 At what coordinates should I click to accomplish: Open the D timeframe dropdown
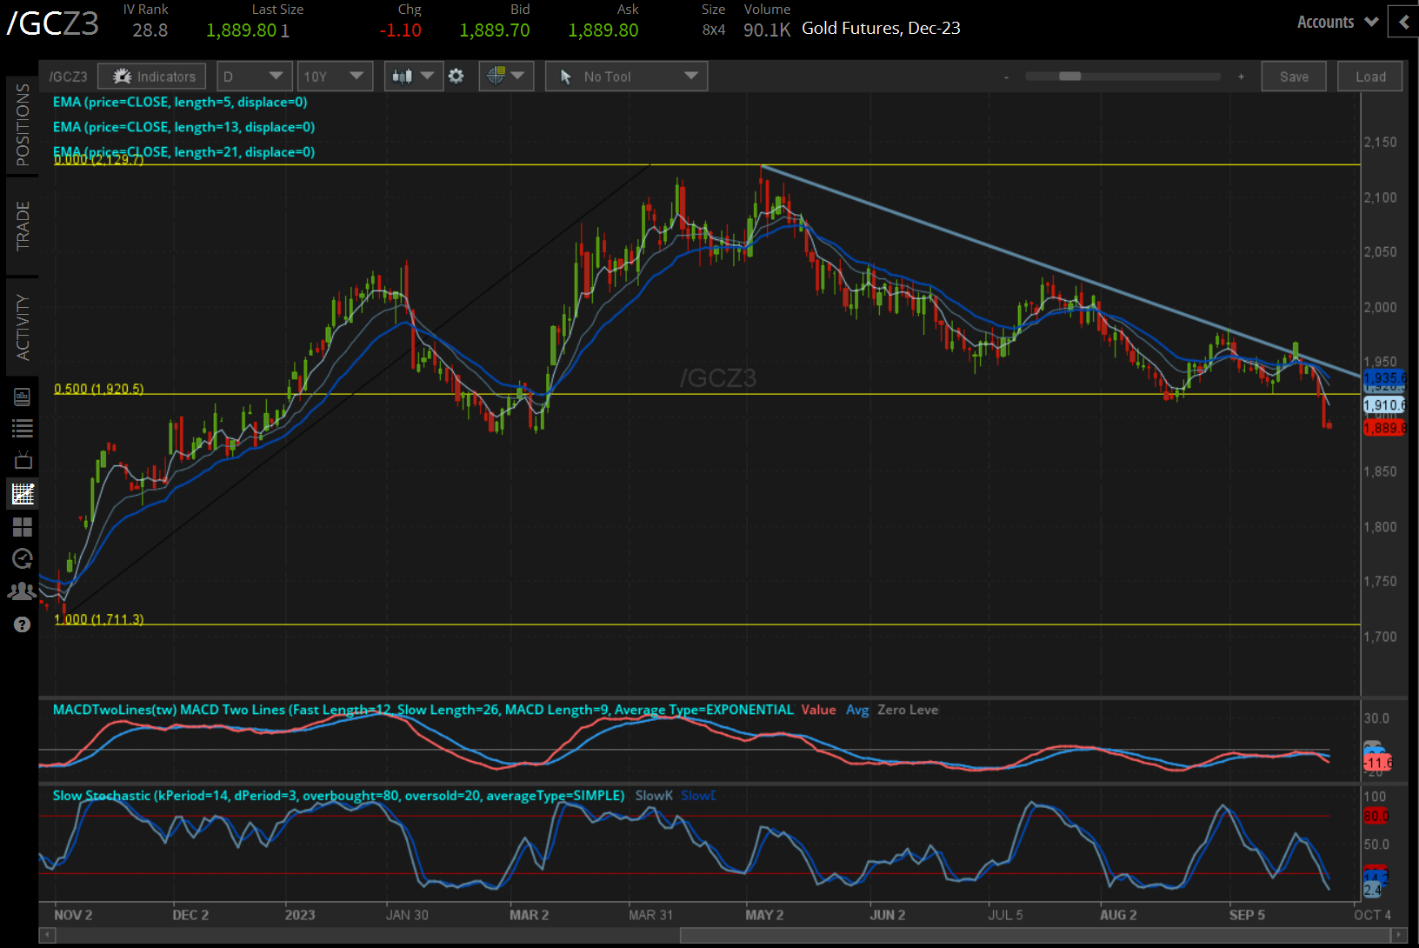(254, 76)
